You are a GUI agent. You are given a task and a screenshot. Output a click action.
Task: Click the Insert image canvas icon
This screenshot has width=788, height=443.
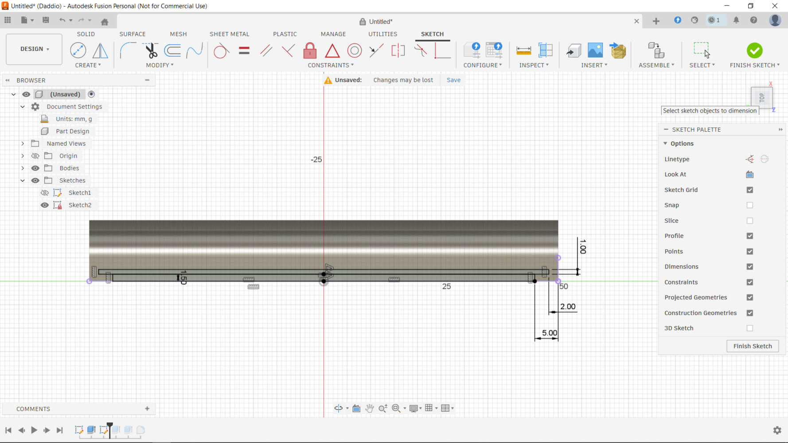(595, 51)
